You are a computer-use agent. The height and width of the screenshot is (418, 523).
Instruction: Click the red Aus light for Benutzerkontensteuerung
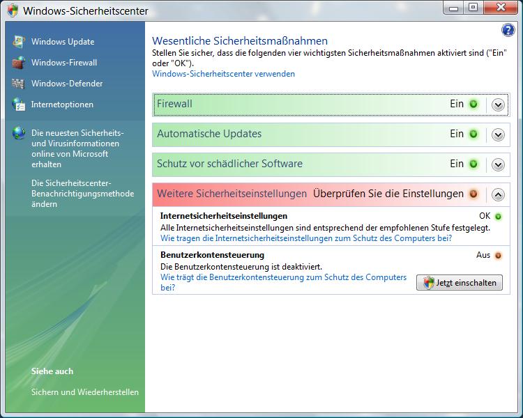click(498, 256)
